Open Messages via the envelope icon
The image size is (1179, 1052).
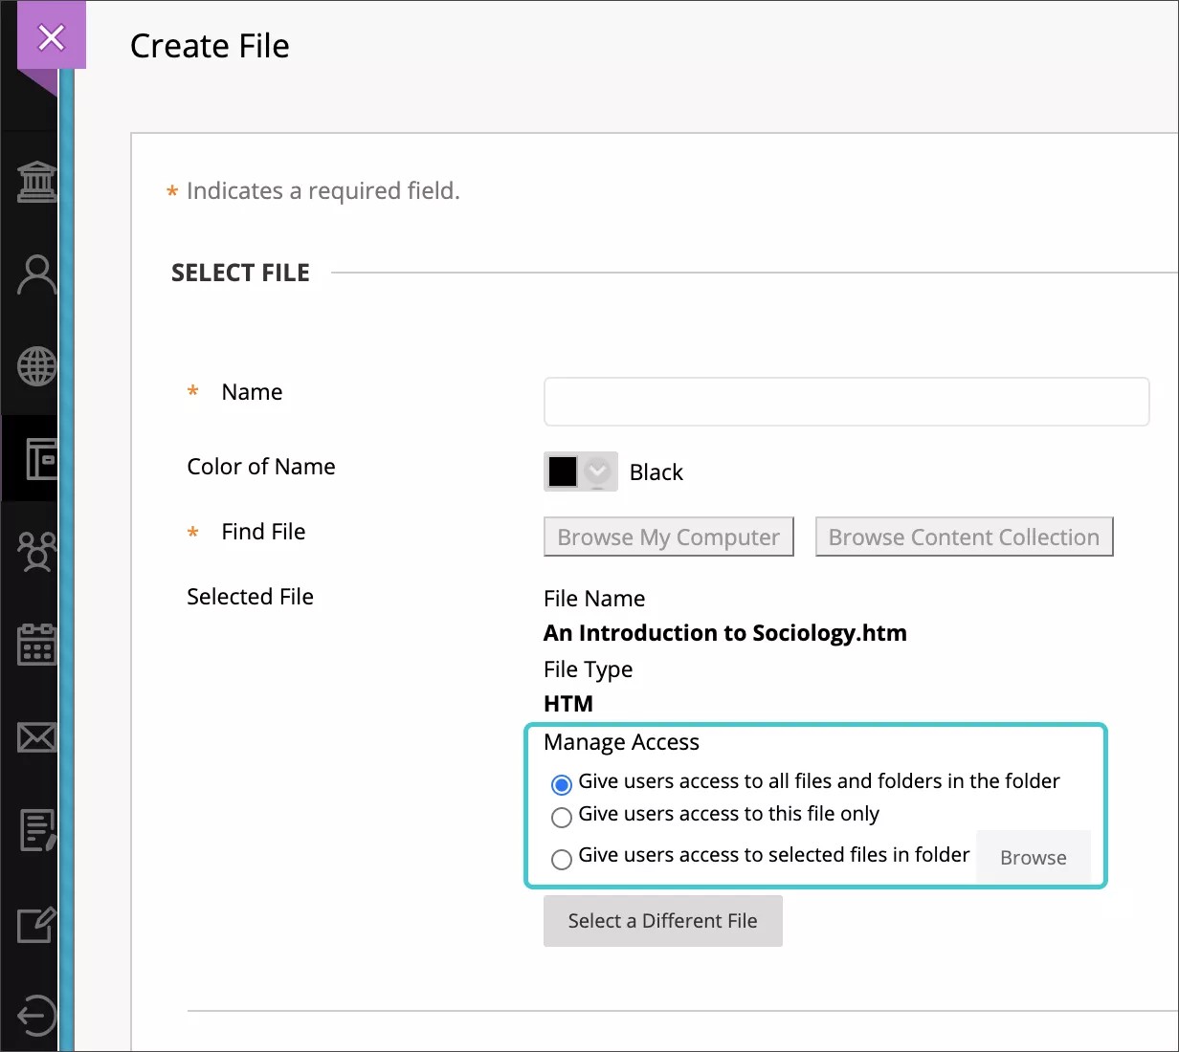coord(36,736)
